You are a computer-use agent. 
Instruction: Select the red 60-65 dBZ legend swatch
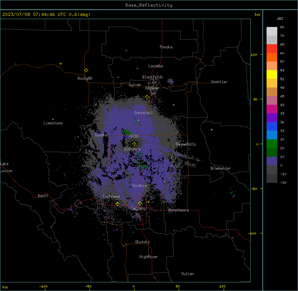[272, 49]
